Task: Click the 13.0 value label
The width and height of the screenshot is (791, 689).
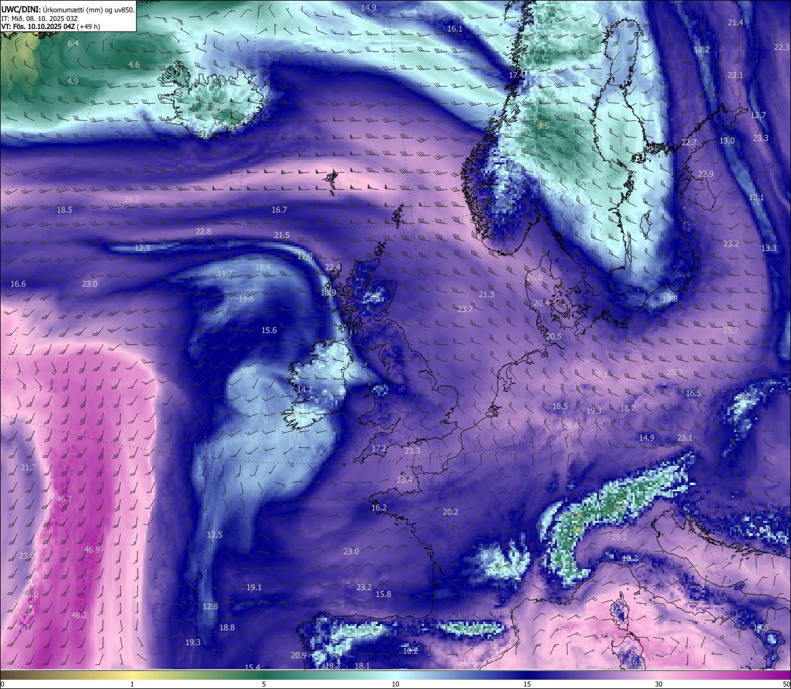Action: tap(727, 140)
